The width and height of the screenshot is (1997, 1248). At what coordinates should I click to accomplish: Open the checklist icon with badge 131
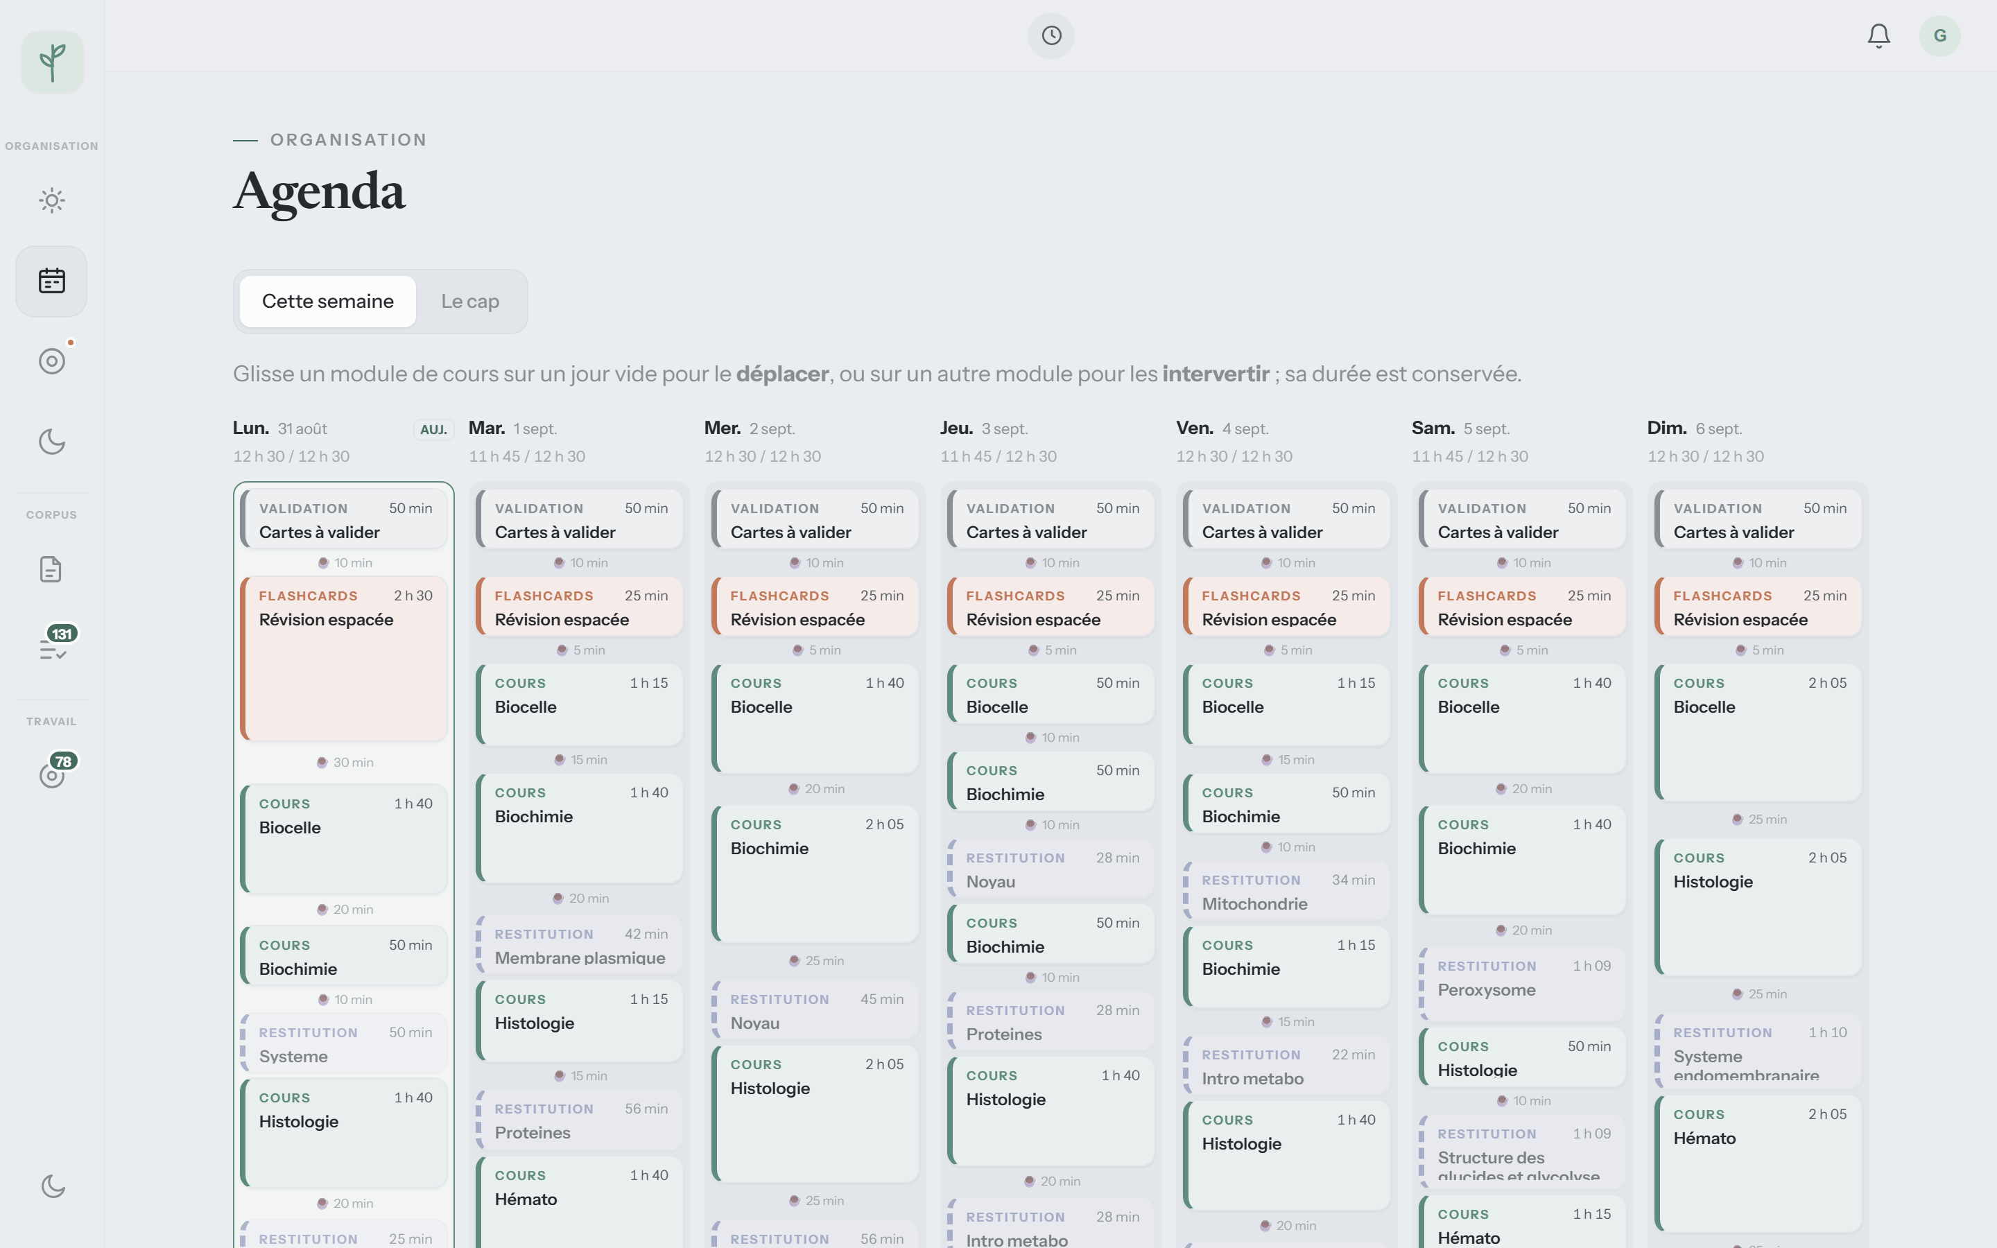(x=52, y=649)
